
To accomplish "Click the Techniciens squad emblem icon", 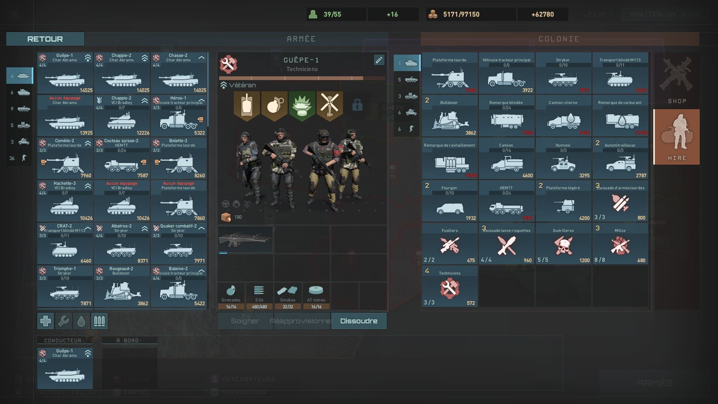I will coord(228,64).
